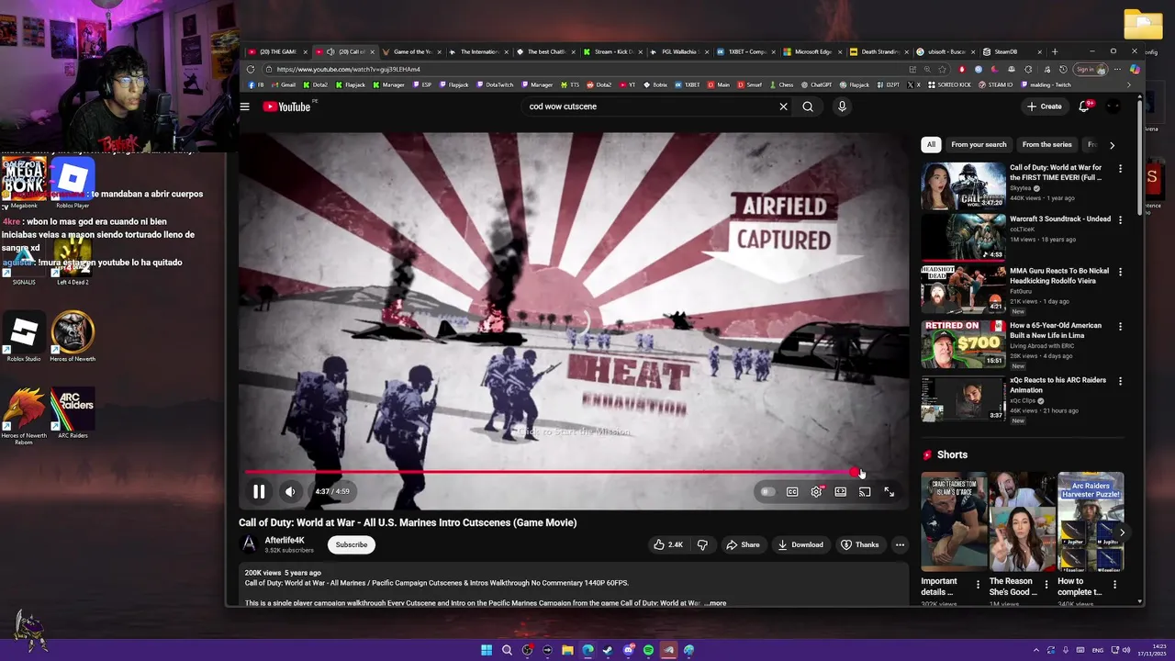Open Steam from the taskbar

coord(608,650)
